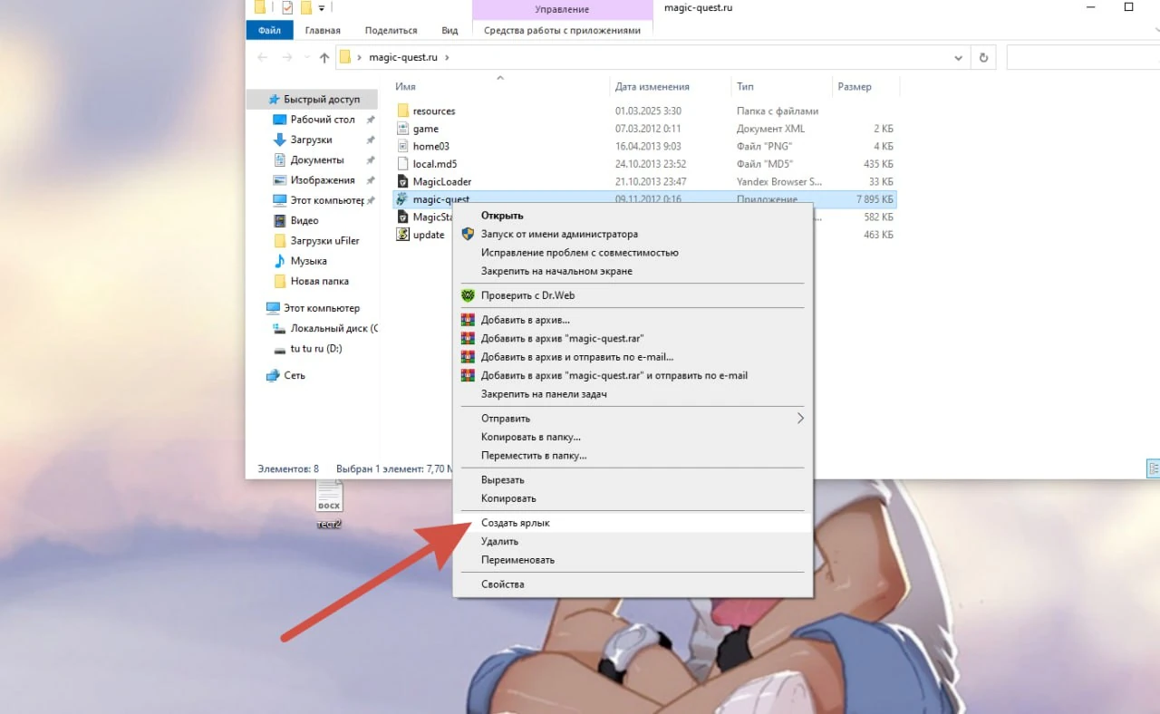Go up one folder level with the Up arrow

point(324,57)
